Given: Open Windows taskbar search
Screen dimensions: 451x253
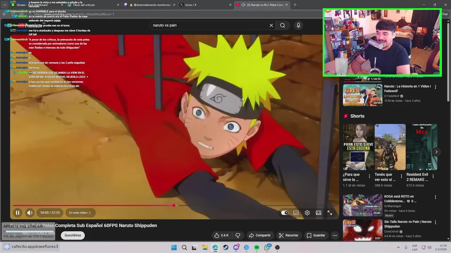Looking at the screenshot, I should [184, 247].
